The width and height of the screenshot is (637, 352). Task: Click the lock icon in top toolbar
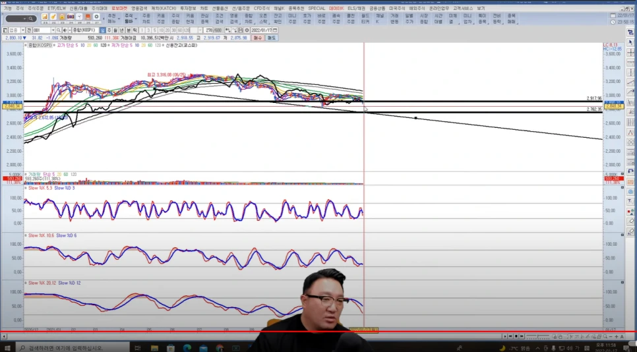pyautogui.click(x=62, y=16)
